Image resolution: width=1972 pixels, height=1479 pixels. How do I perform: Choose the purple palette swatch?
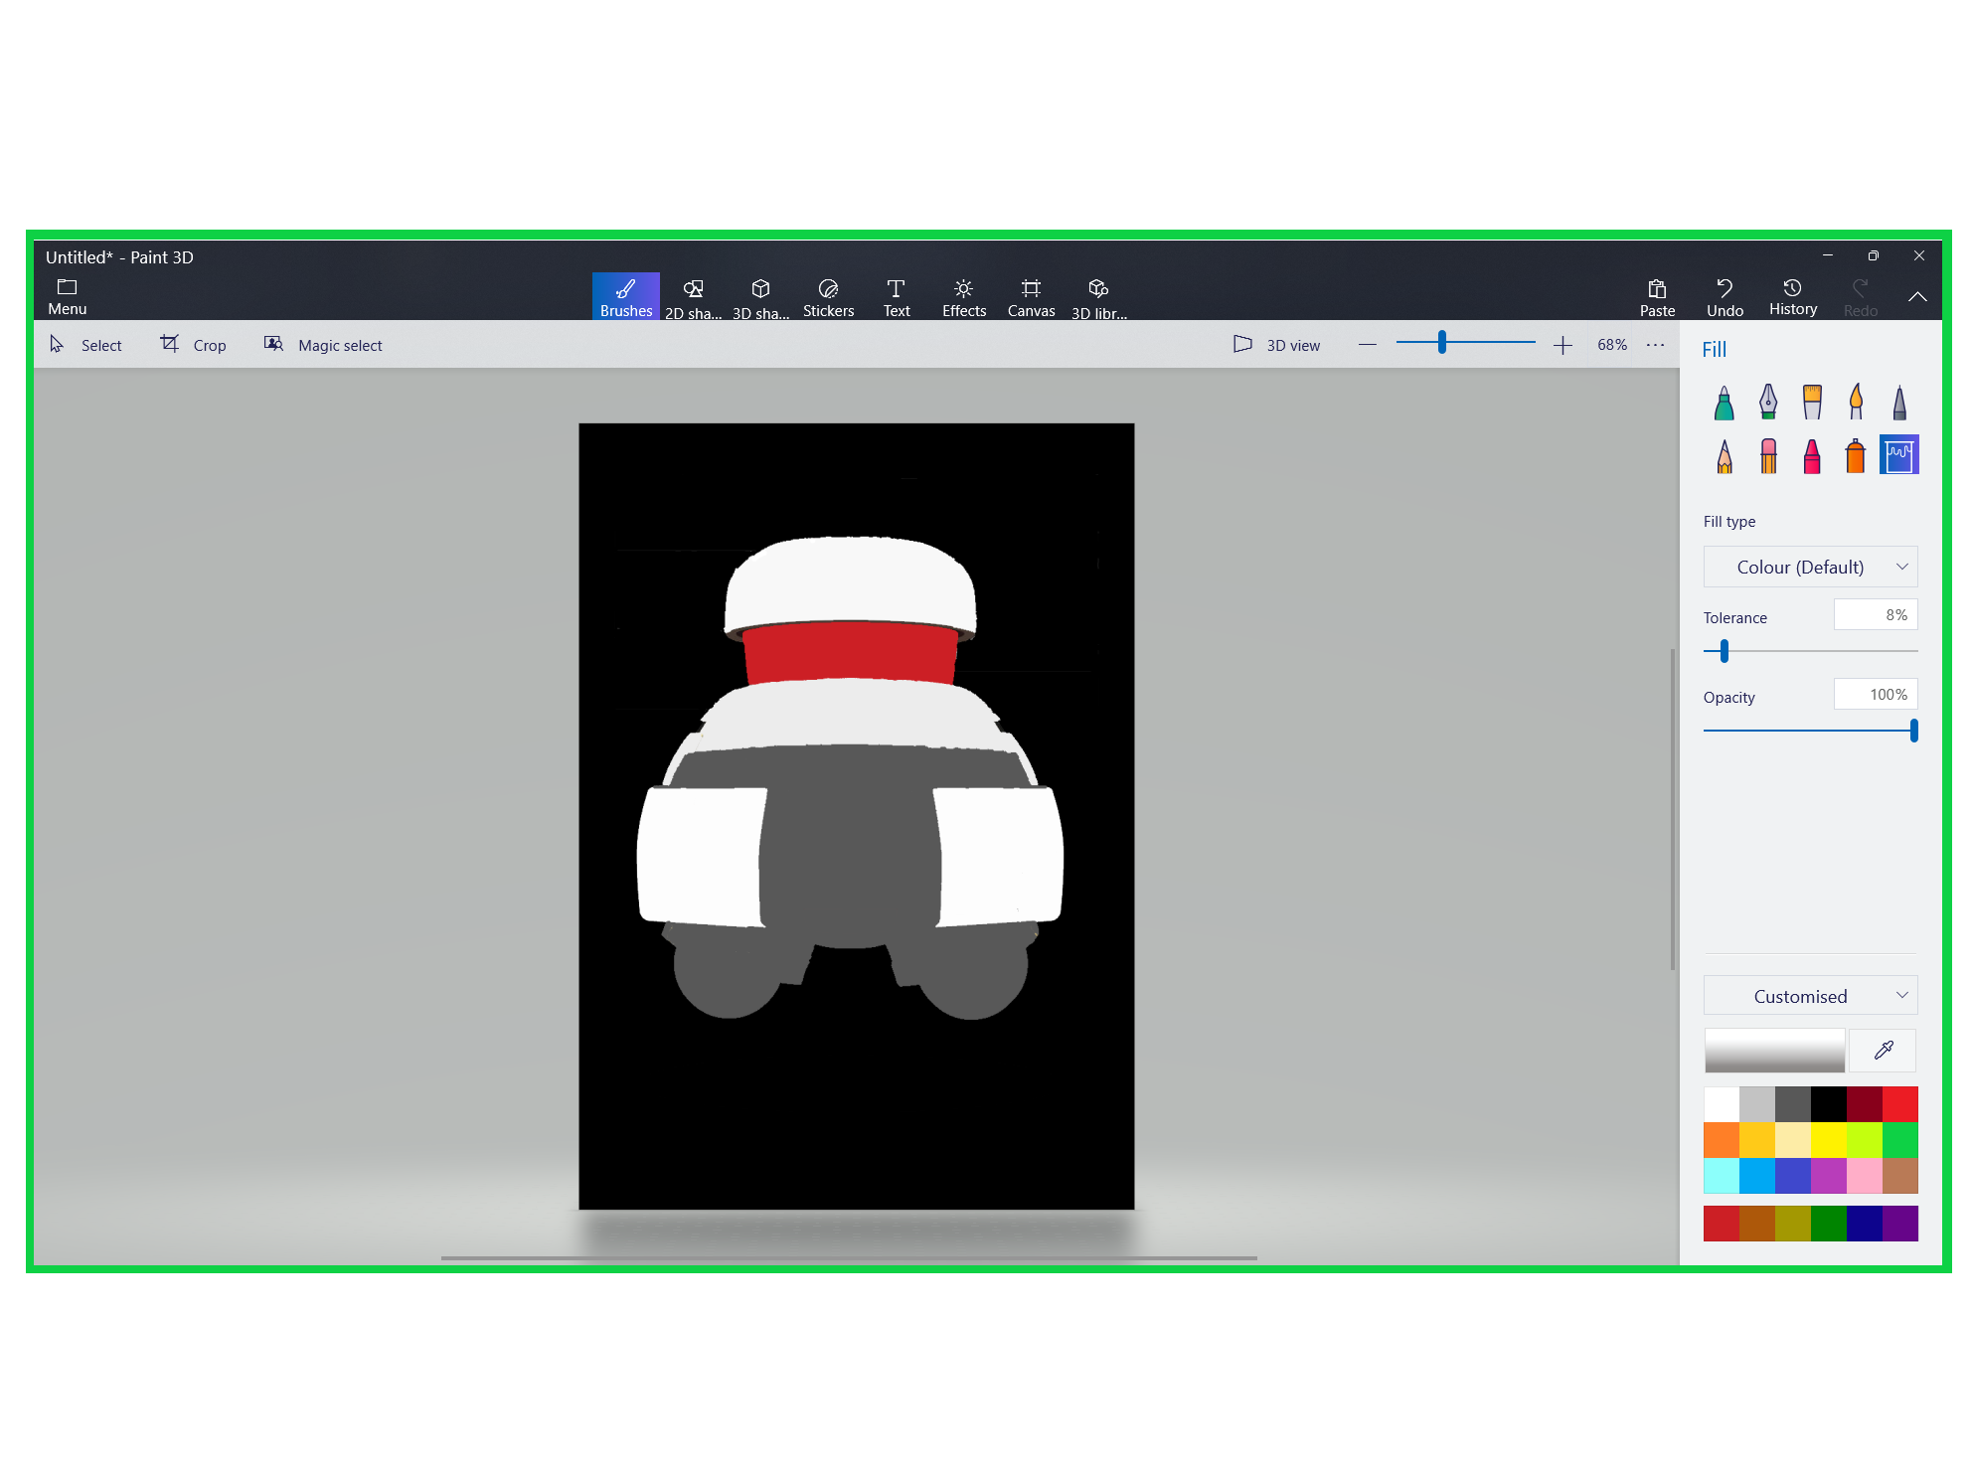1829,1176
